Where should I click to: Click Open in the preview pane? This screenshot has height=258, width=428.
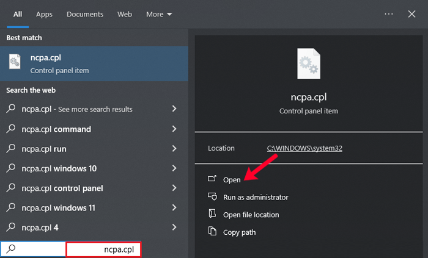pos(232,180)
